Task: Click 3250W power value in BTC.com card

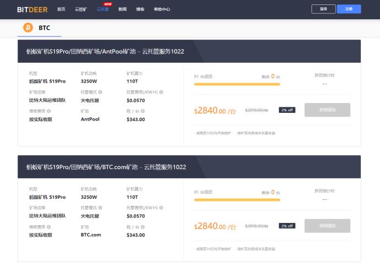Action: pyautogui.click(x=89, y=197)
